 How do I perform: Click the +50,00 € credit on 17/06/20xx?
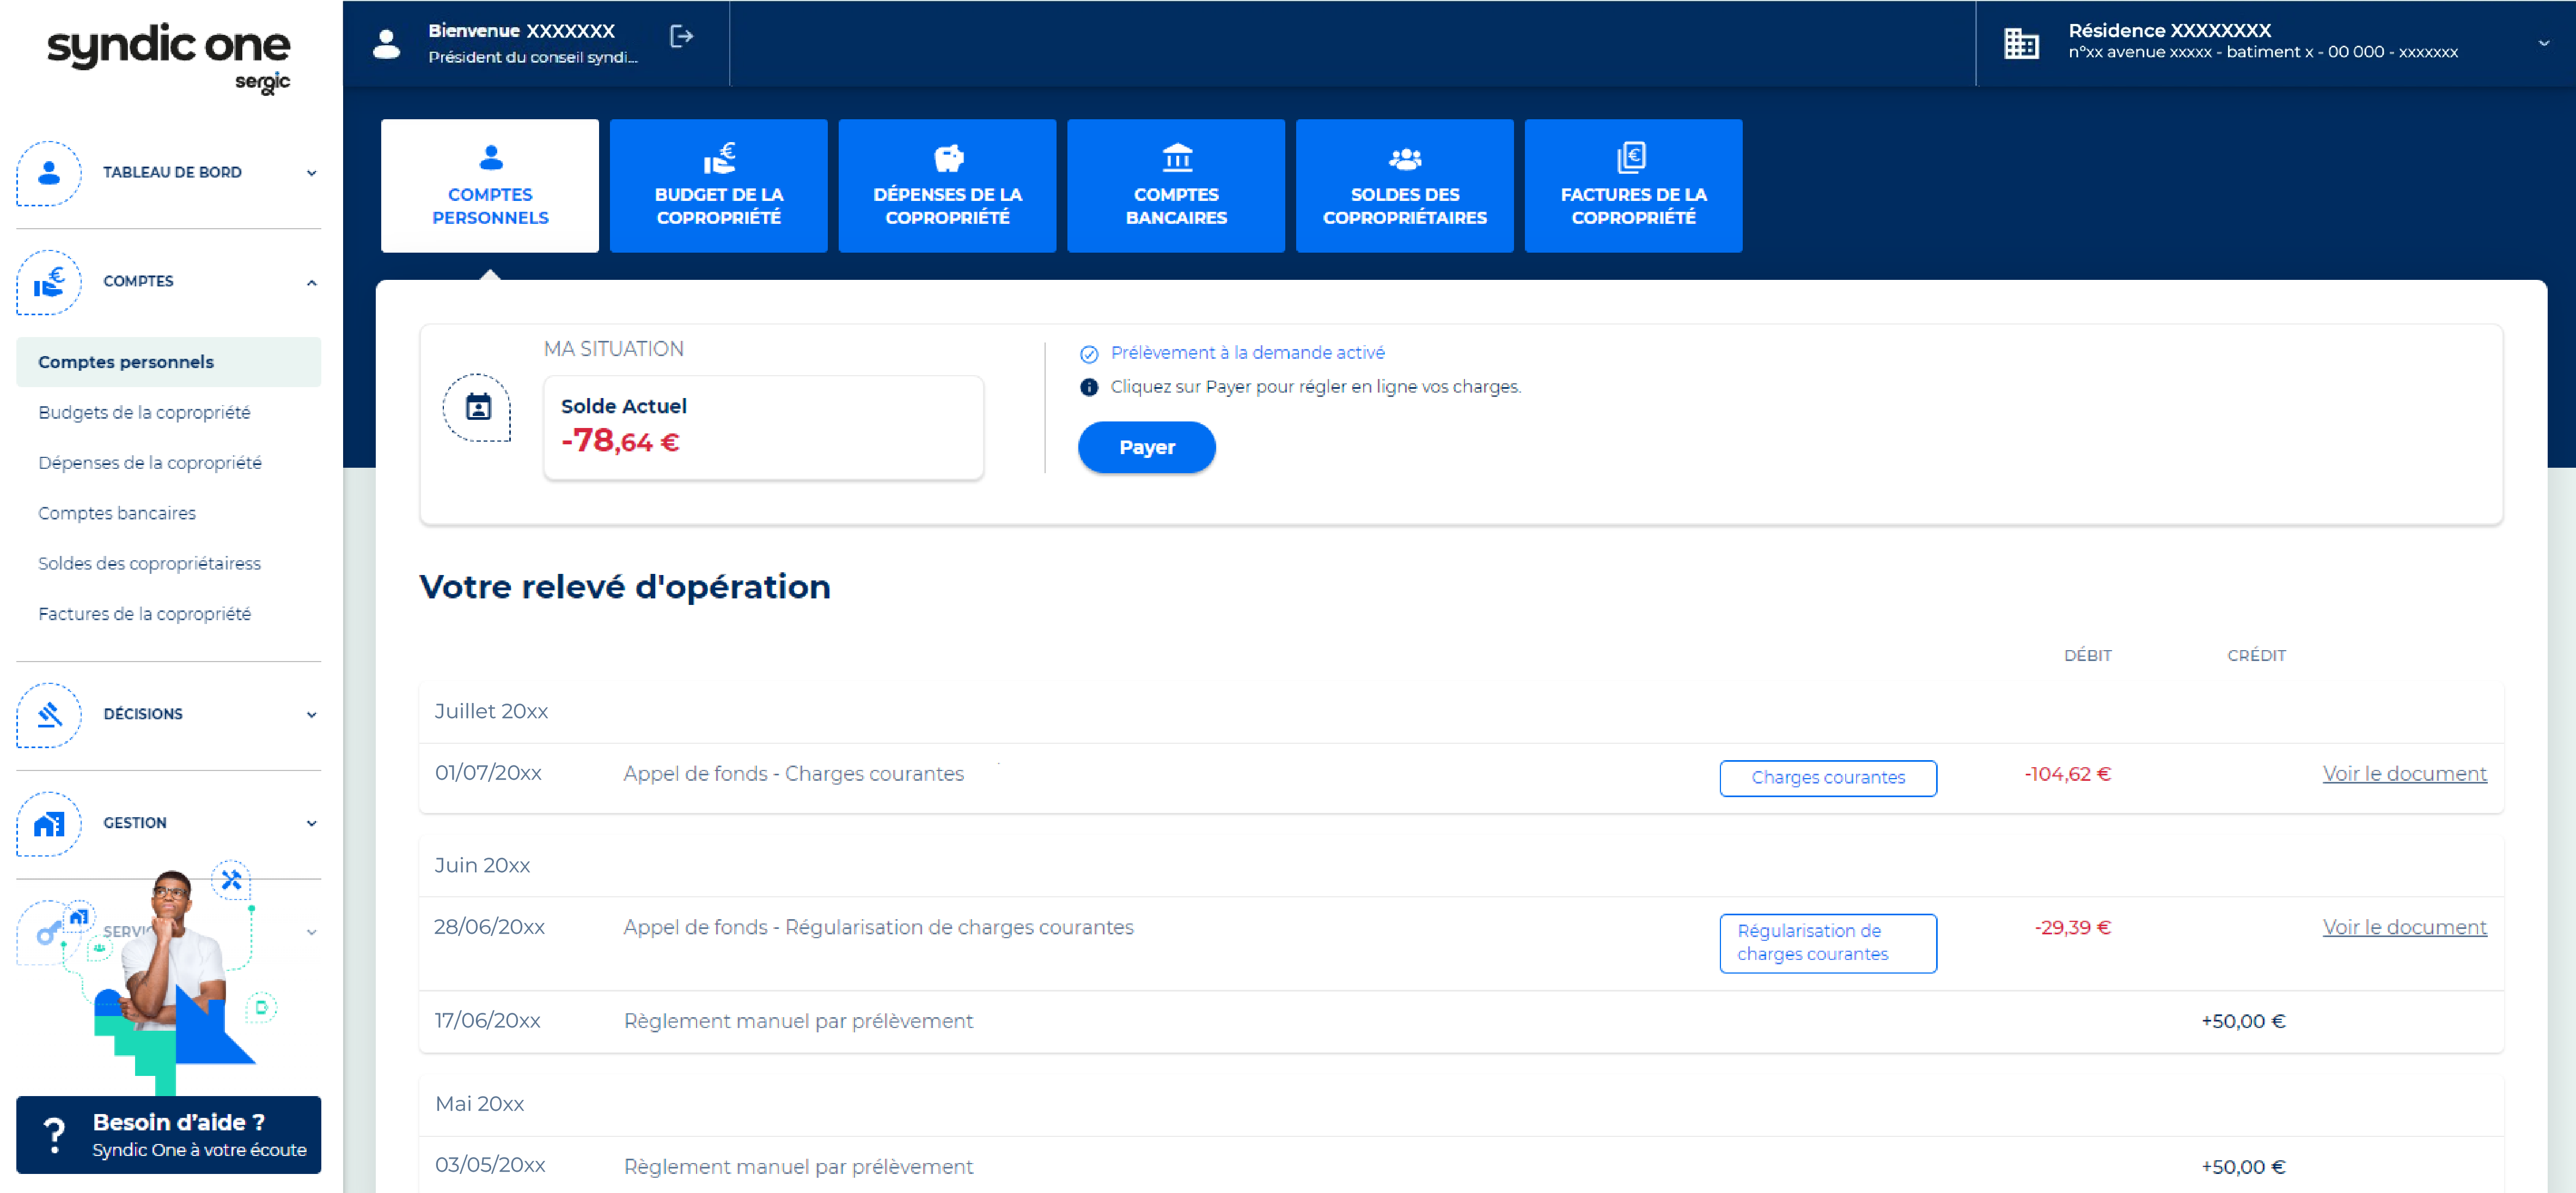pos(2243,1021)
